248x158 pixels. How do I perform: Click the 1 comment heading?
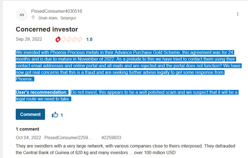pos(28,129)
